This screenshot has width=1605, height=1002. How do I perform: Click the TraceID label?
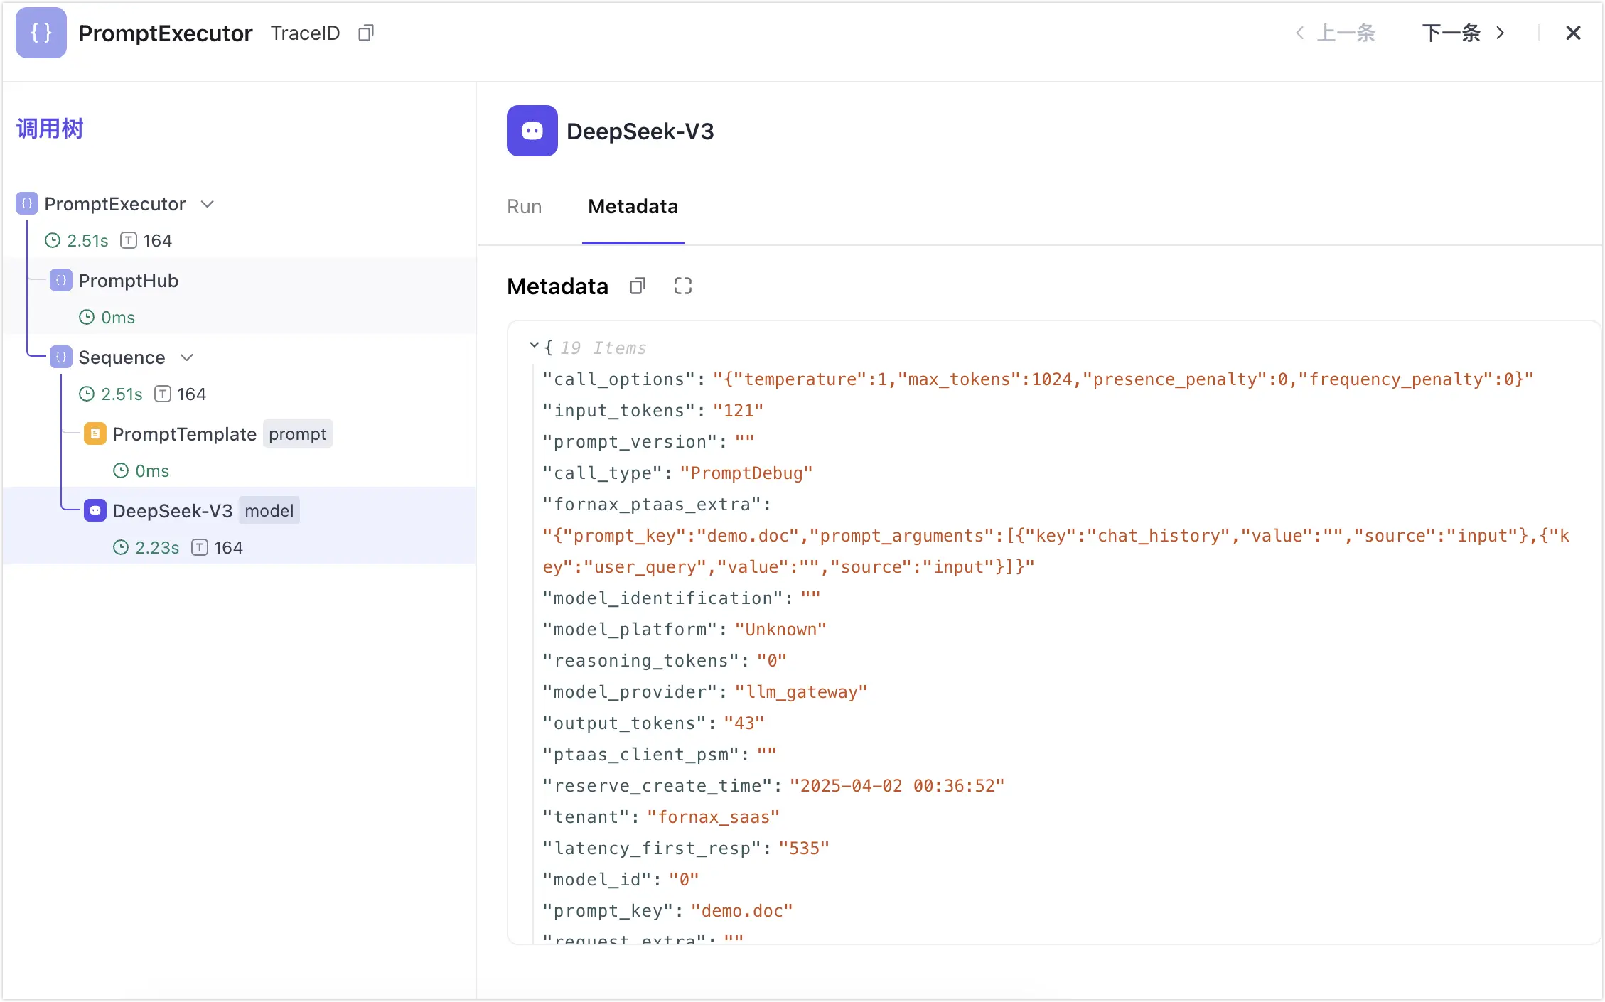(305, 33)
